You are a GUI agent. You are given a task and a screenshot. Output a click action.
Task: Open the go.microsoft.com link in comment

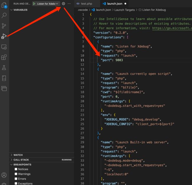(x=172, y=28)
